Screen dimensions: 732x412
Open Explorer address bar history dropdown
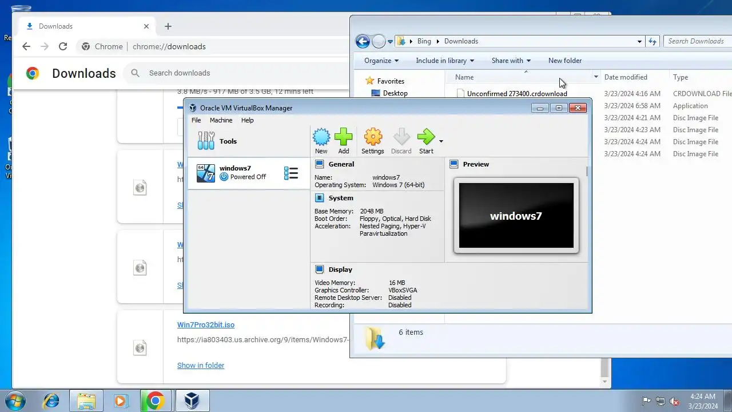click(639, 41)
